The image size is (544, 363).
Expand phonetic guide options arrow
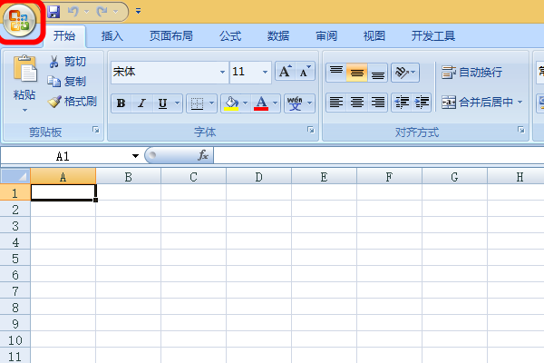pos(310,103)
